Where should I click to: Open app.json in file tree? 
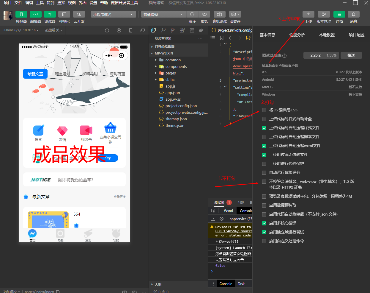(173, 93)
